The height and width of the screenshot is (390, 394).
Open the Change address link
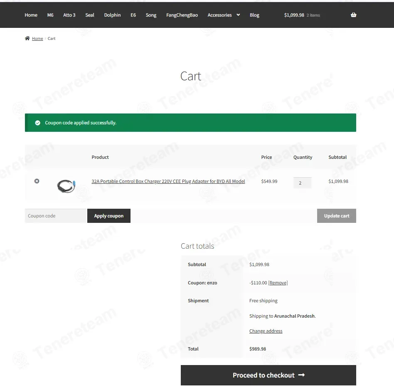pos(266,331)
